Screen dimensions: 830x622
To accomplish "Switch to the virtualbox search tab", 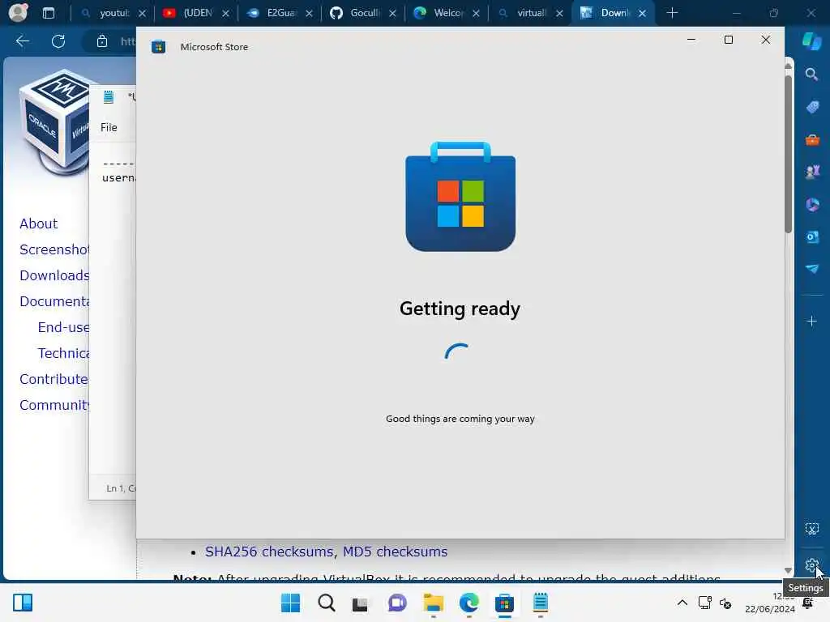I will click(x=531, y=13).
